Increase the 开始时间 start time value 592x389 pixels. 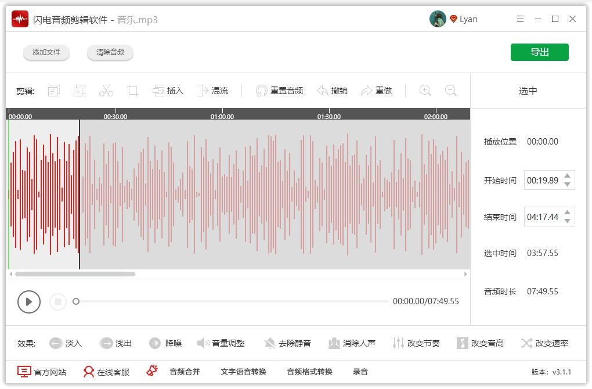point(567,176)
